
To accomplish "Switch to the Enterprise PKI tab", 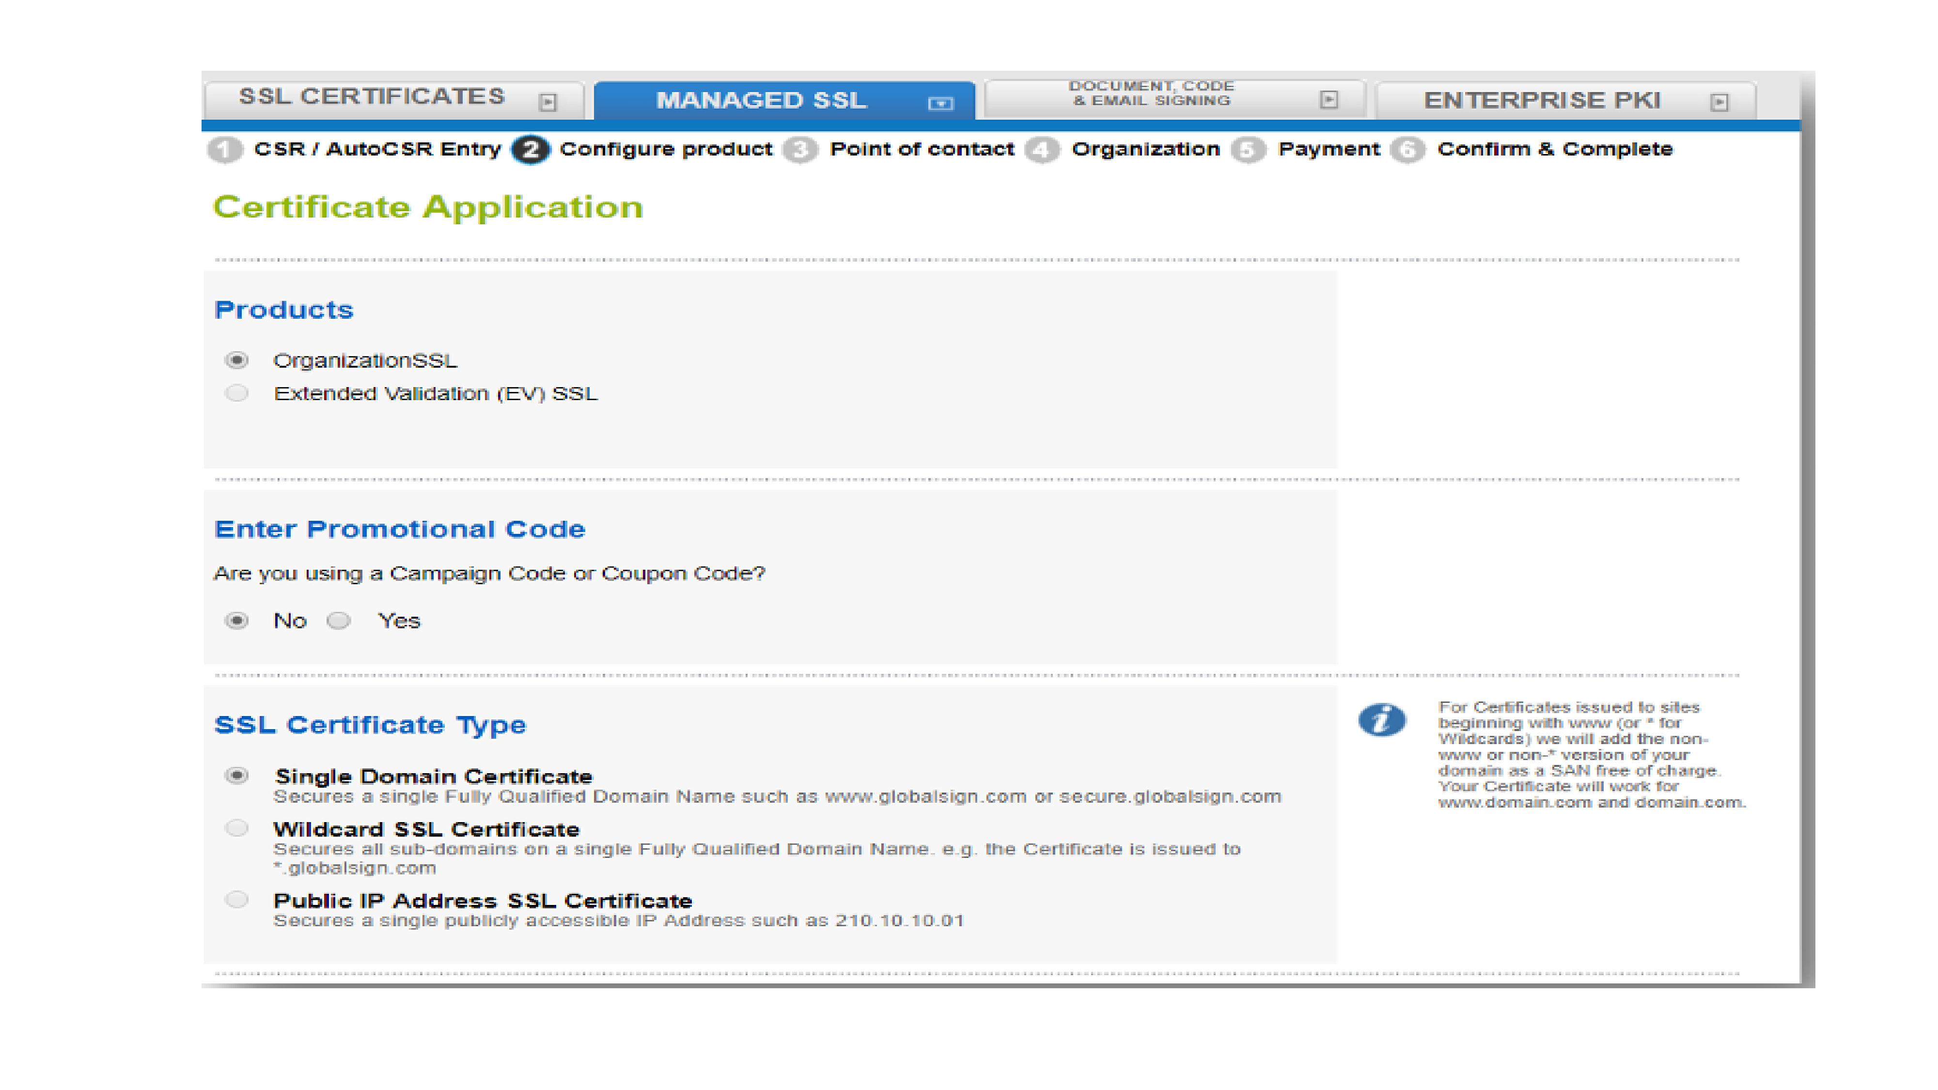I will (1542, 100).
